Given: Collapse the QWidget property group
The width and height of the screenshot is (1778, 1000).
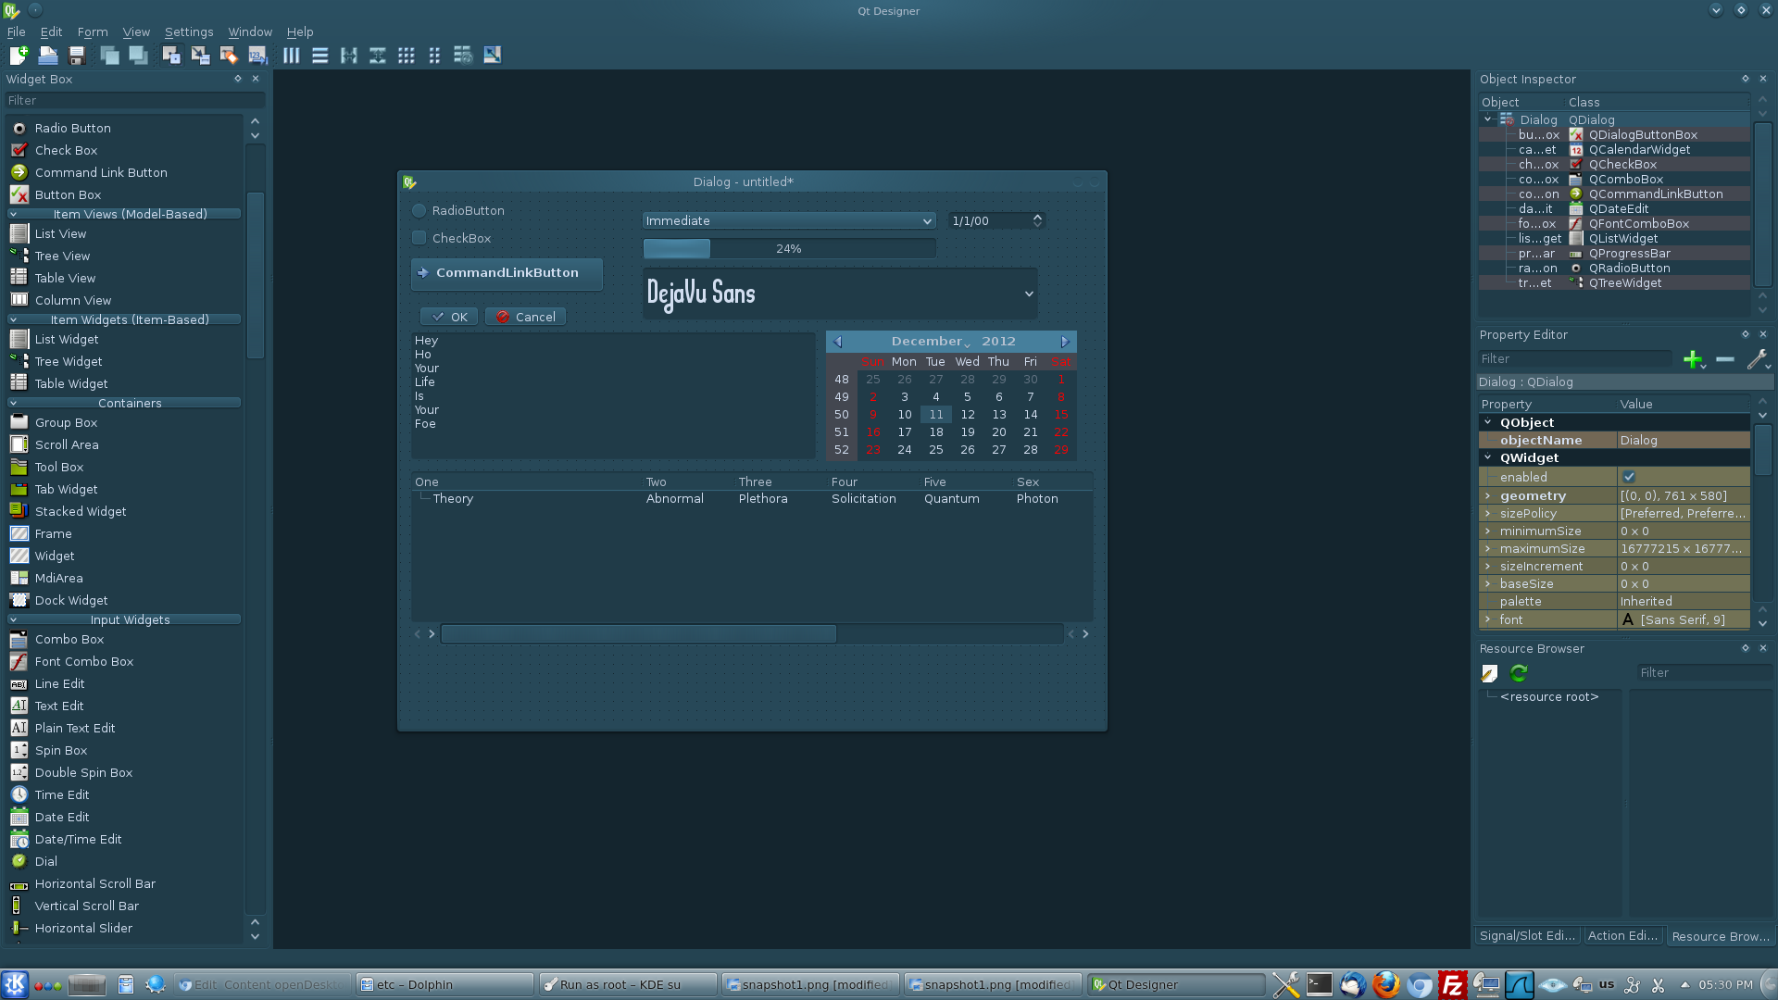Looking at the screenshot, I should 1488,458.
